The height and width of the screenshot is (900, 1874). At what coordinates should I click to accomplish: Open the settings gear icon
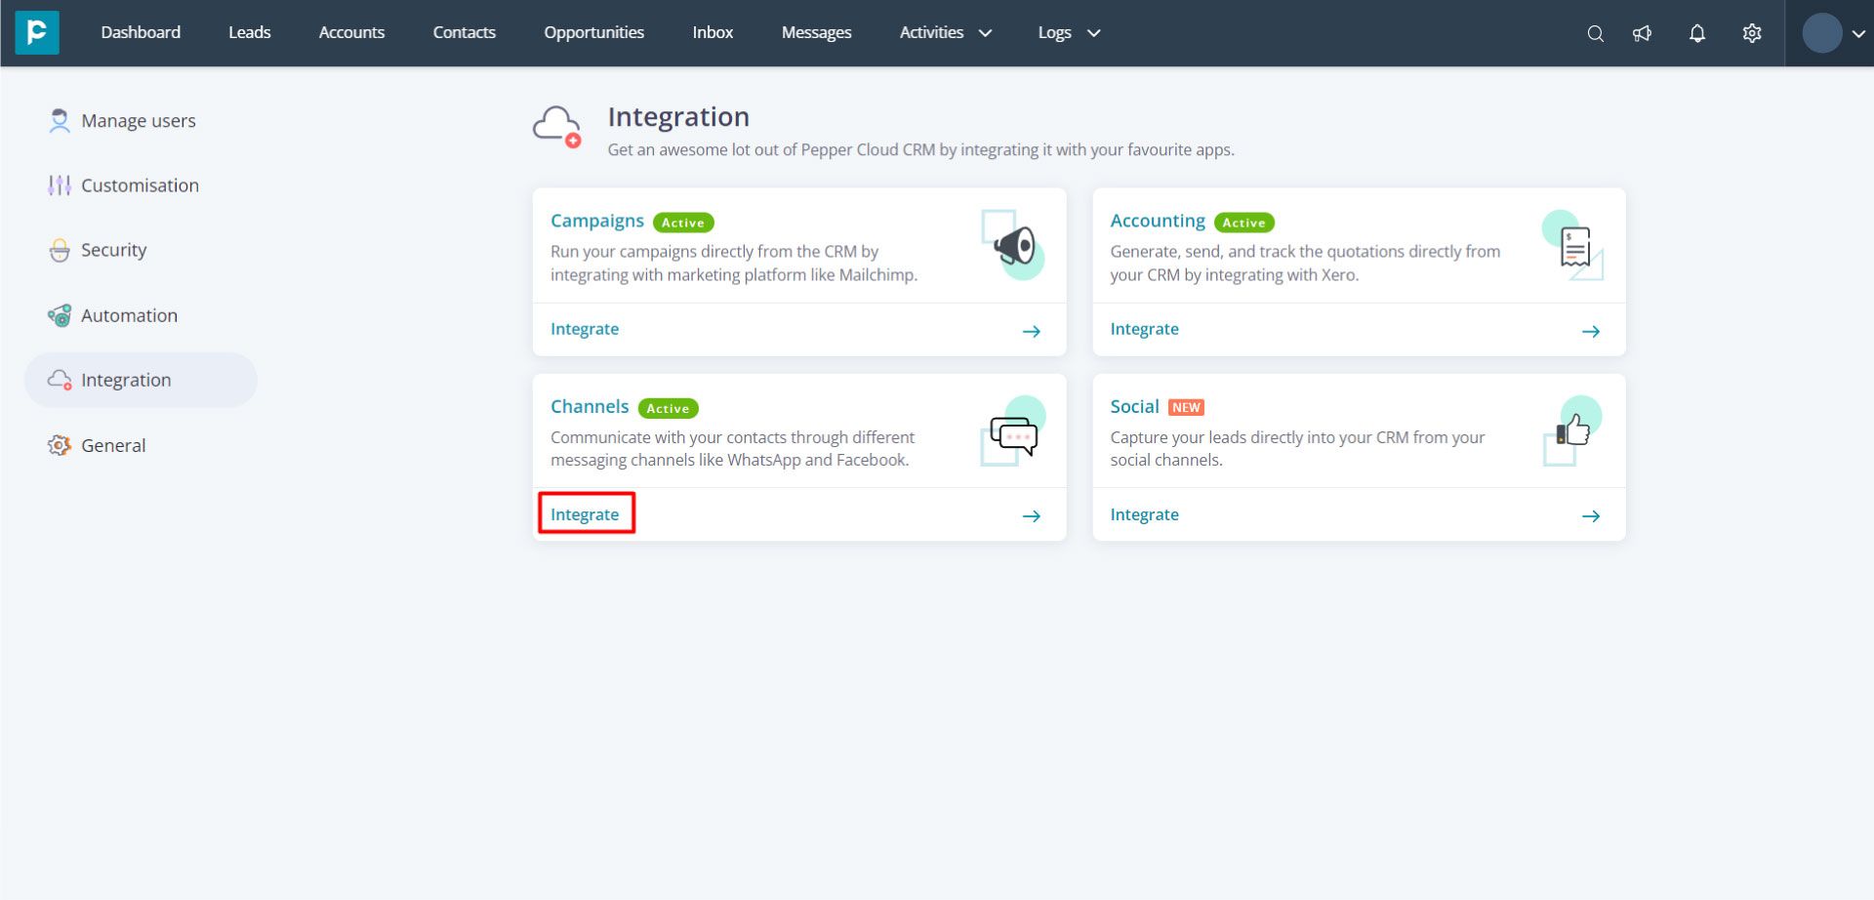pyautogui.click(x=1752, y=33)
